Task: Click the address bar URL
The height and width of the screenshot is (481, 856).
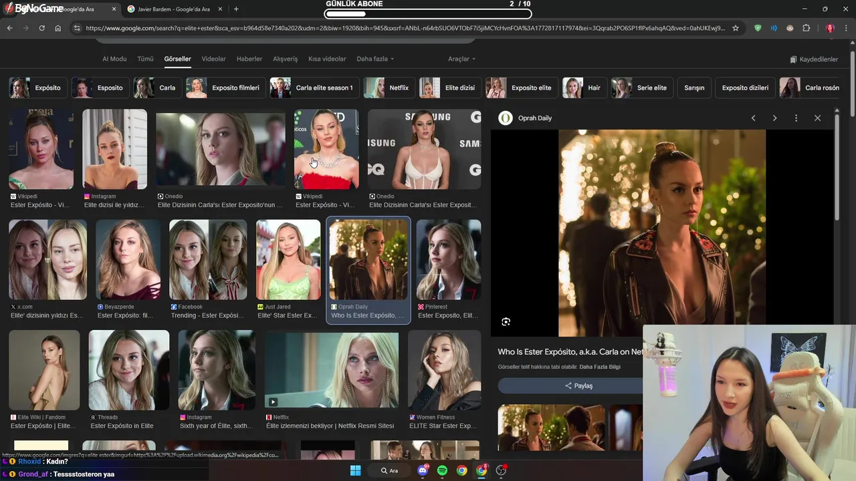Action: pyautogui.click(x=405, y=28)
